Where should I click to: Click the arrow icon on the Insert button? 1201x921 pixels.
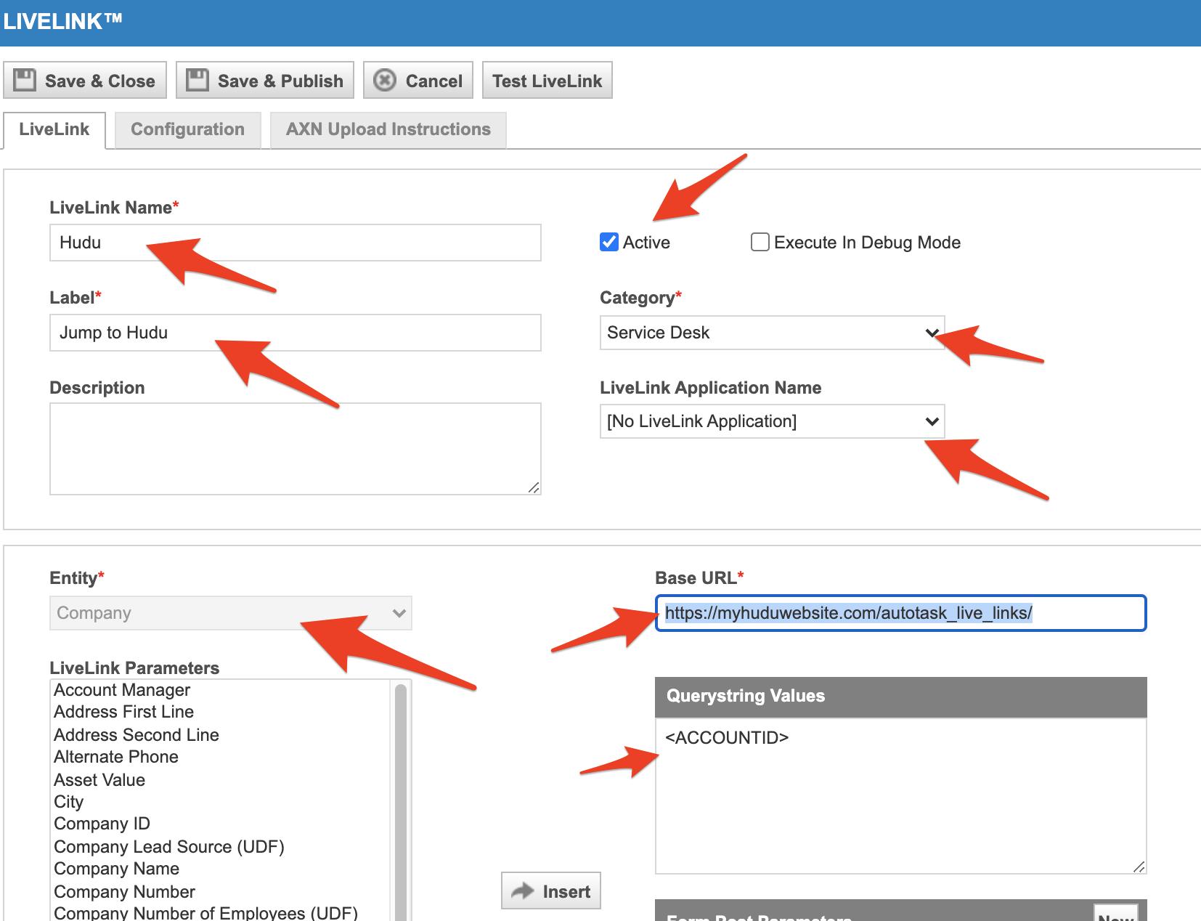pos(523,890)
